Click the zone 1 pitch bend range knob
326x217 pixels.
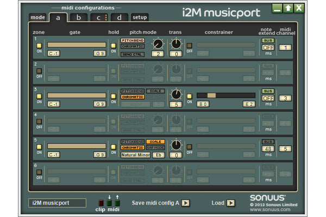point(158,44)
